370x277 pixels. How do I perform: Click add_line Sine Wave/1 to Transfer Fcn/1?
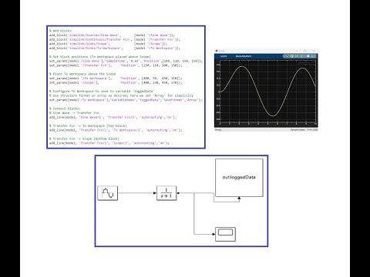coord(113,117)
